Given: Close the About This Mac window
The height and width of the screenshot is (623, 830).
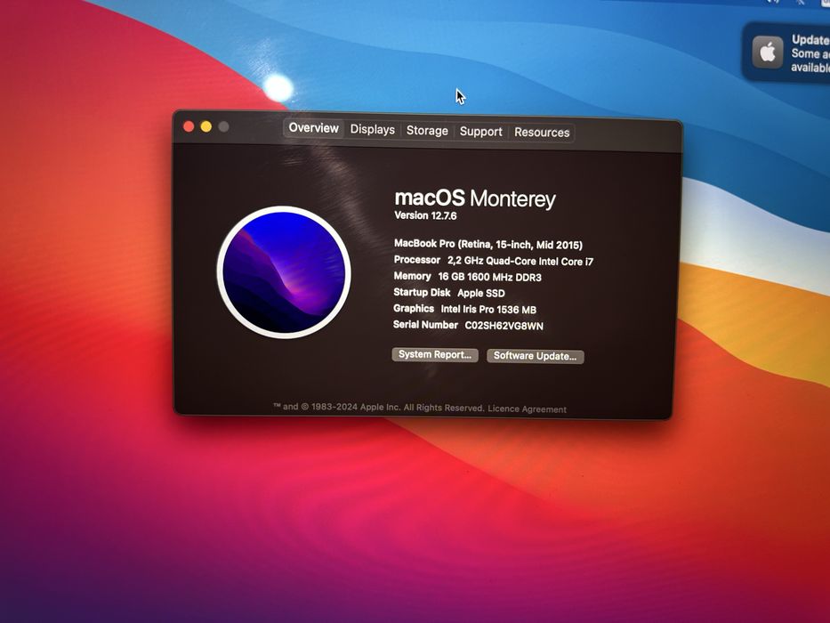Looking at the screenshot, I should (x=189, y=126).
